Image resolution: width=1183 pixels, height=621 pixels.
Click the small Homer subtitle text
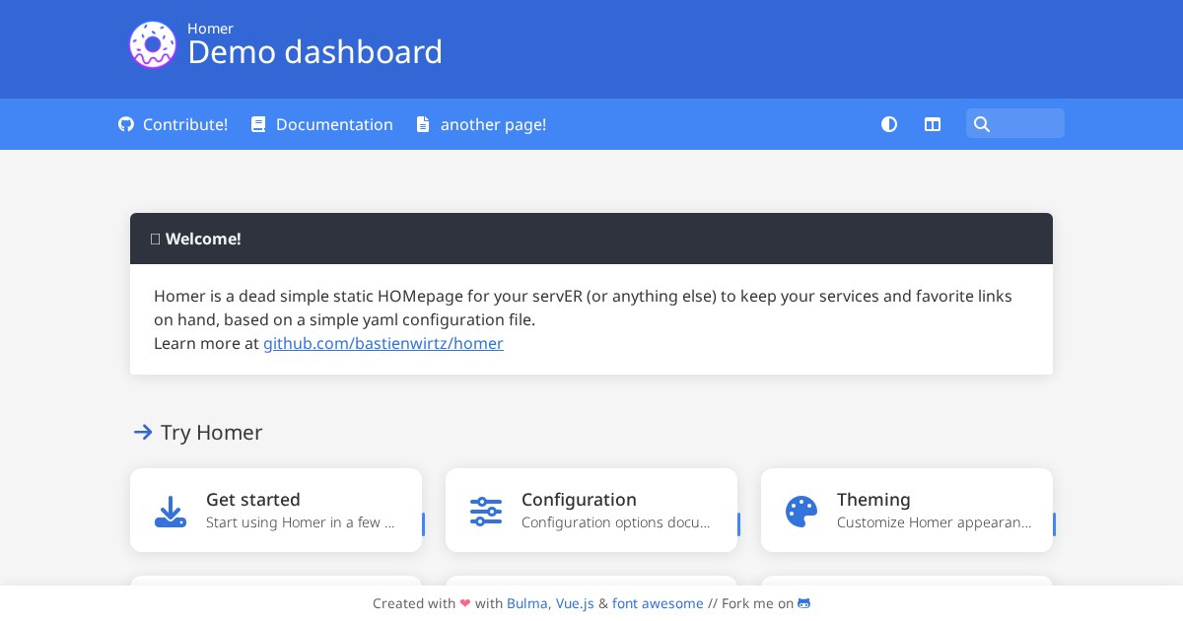[210, 29]
